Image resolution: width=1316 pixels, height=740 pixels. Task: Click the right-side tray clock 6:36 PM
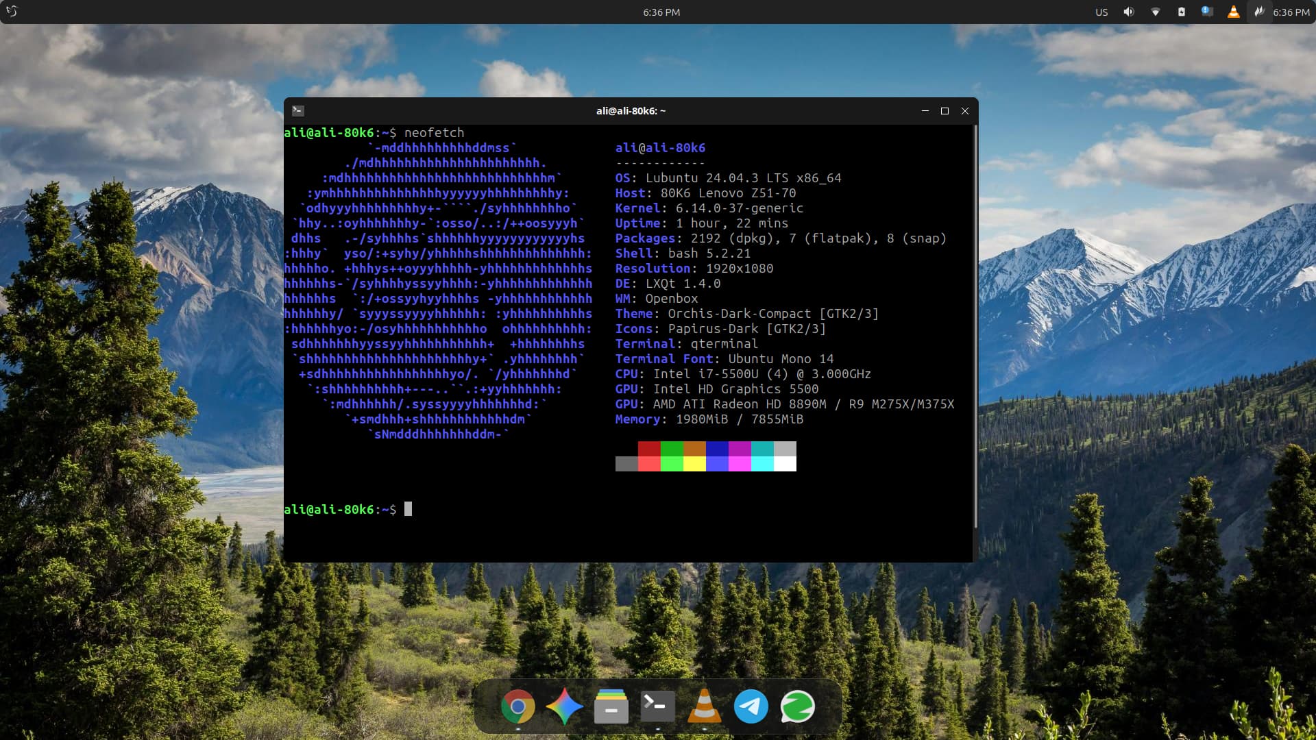tap(1291, 12)
